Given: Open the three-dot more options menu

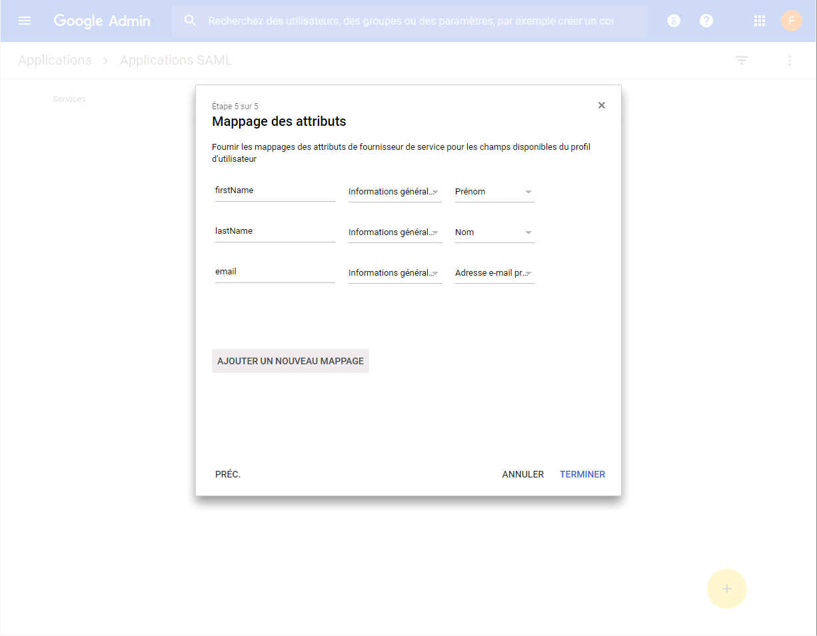Looking at the screenshot, I should pyautogui.click(x=790, y=61).
